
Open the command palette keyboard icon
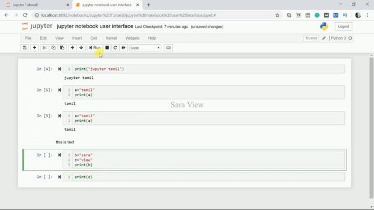(x=168, y=48)
